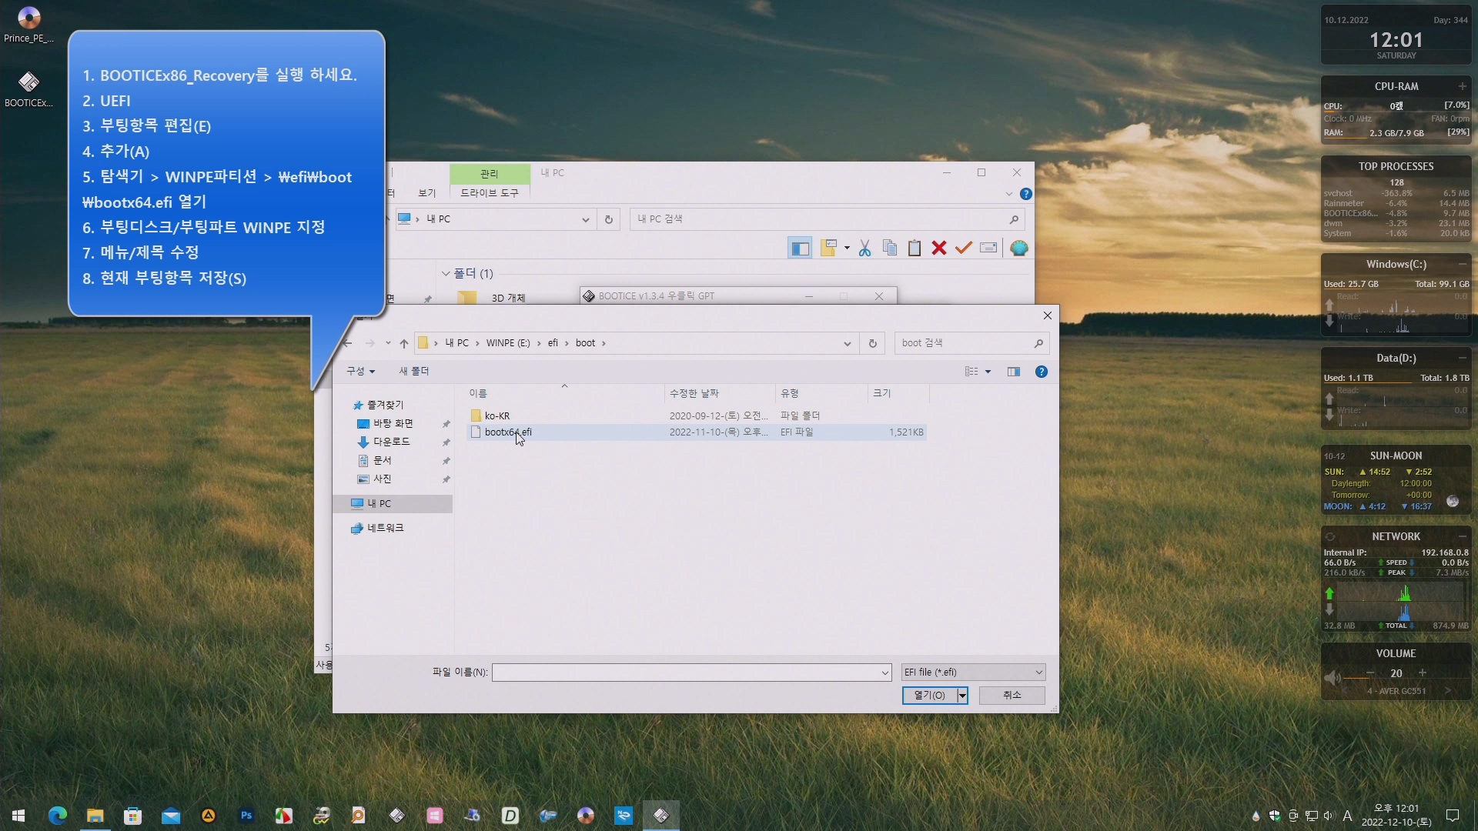Collapse the NETWORK widget minus button
This screenshot has height=831, width=1478.
click(x=1462, y=536)
